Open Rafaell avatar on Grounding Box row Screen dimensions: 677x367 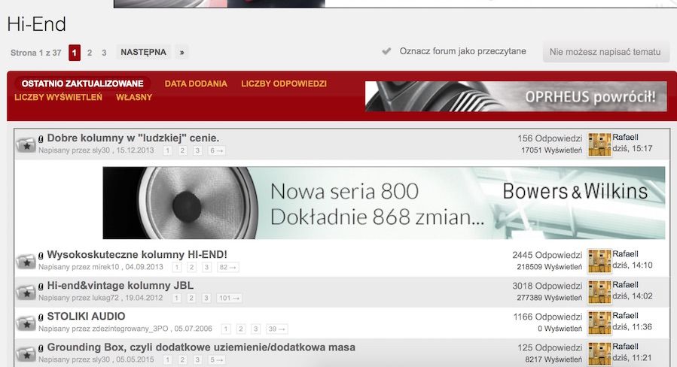click(x=599, y=354)
